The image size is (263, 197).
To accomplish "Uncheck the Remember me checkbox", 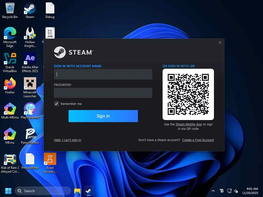I will (57, 104).
